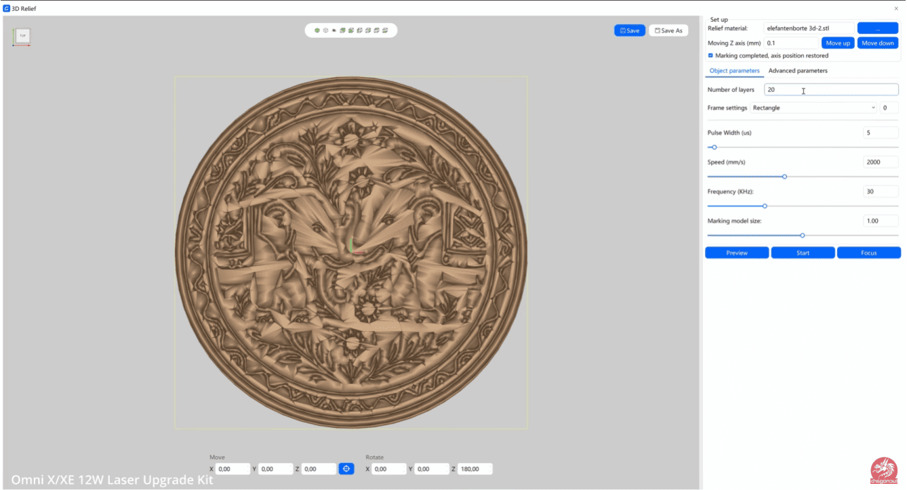The width and height of the screenshot is (907, 490).
Task: Select the pointer tool icon in toolbar
Action: tap(334, 30)
